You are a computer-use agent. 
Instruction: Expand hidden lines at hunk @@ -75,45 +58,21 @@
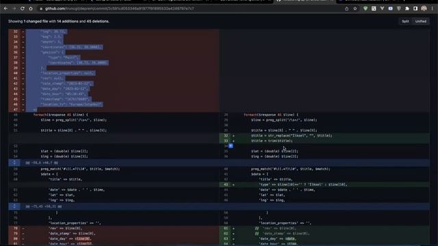point(14,206)
